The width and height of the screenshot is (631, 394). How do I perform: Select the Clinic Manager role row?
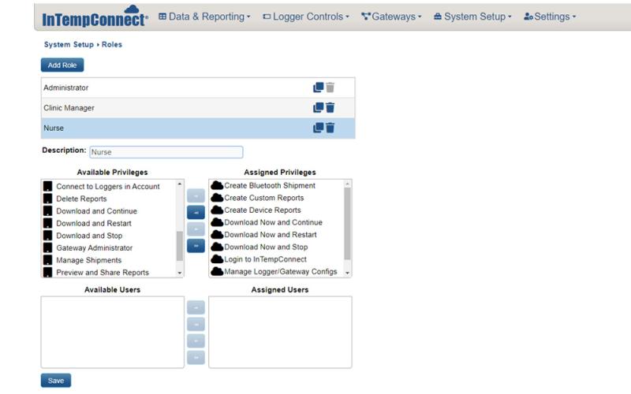click(x=198, y=108)
